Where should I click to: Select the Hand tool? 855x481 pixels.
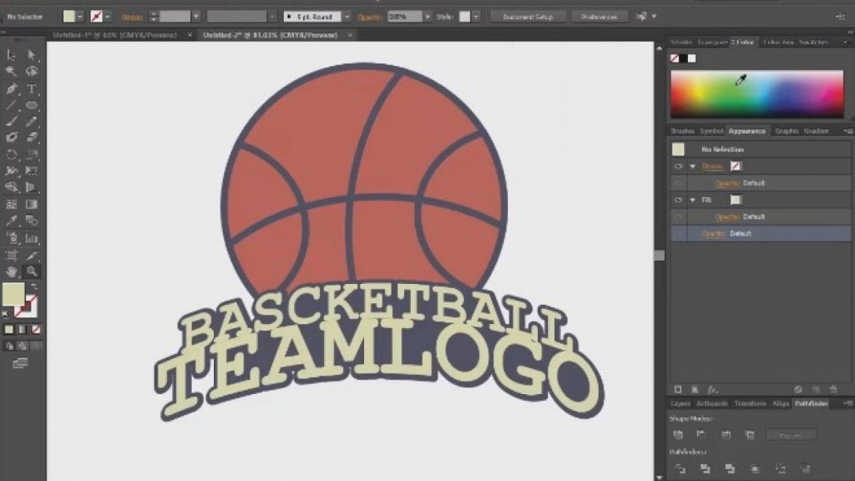point(12,271)
